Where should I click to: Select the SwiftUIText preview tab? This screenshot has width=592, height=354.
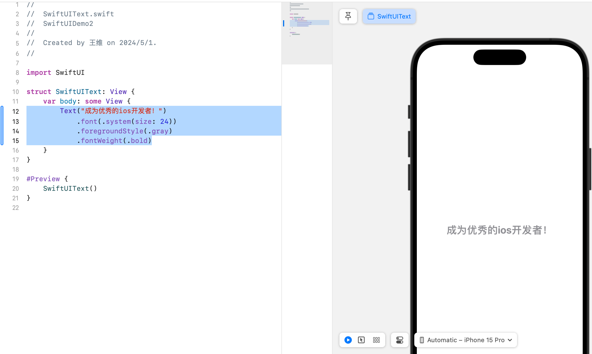389,16
